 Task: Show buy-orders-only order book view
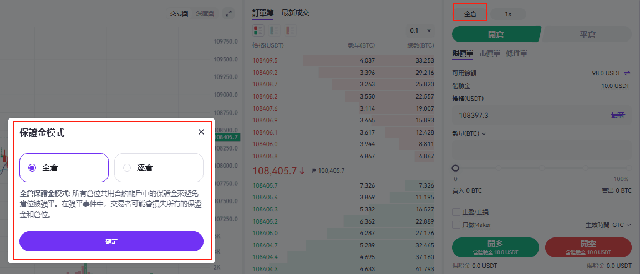pyautogui.click(x=275, y=30)
